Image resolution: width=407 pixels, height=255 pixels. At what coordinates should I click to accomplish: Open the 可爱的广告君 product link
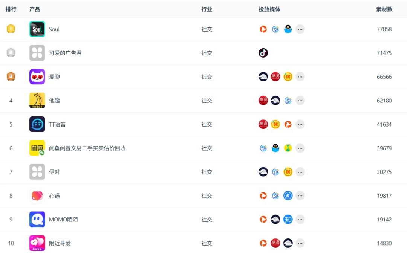[65, 53]
